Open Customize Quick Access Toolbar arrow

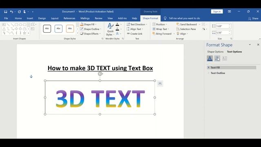[x=33, y=12]
